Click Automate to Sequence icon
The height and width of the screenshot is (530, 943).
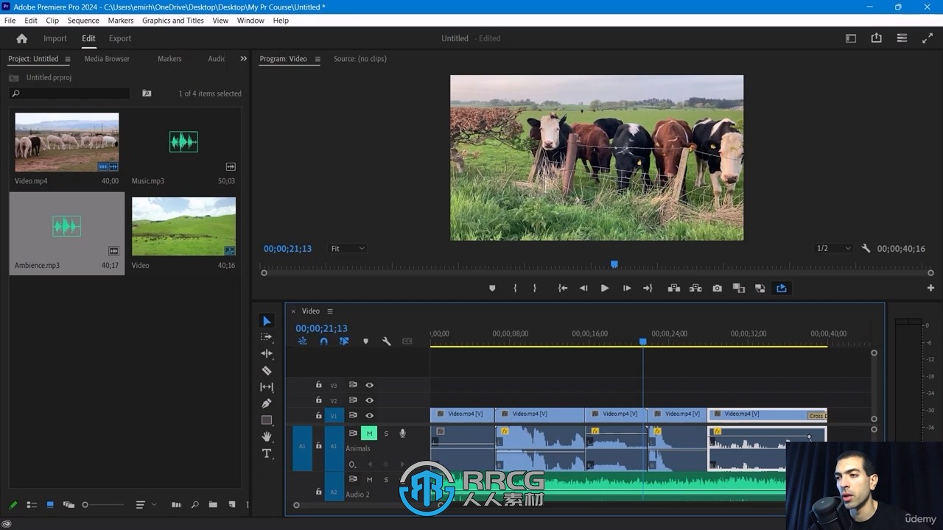click(176, 505)
